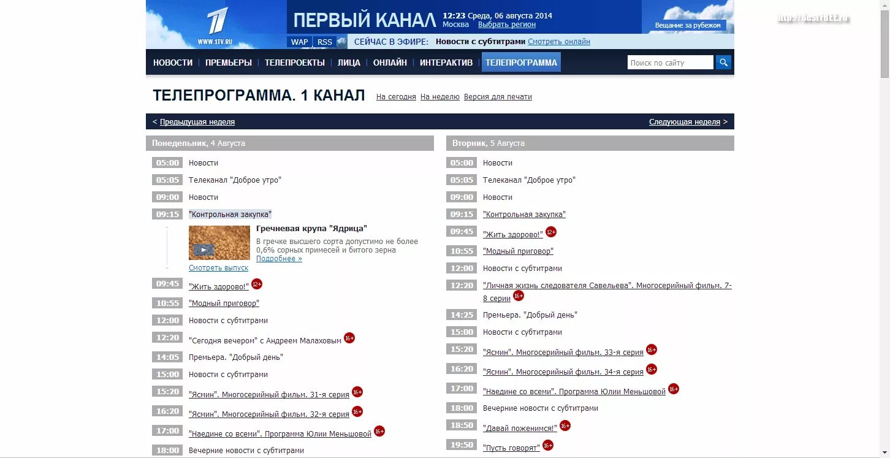This screenshot has height=458, width=890.
Task: Open the Интерактив menu item
Action: (x=446, y=63)
